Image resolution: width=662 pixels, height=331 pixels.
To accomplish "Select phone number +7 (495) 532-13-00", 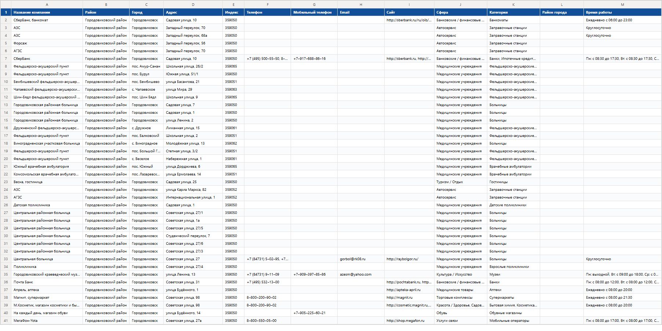I will (268, 282).
